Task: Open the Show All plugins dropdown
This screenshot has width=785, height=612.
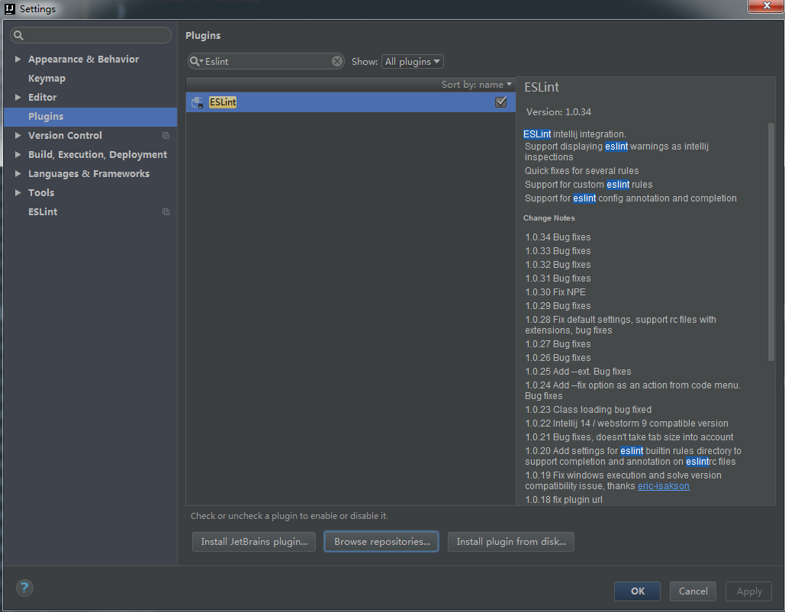Action: [x=413, y=62]
